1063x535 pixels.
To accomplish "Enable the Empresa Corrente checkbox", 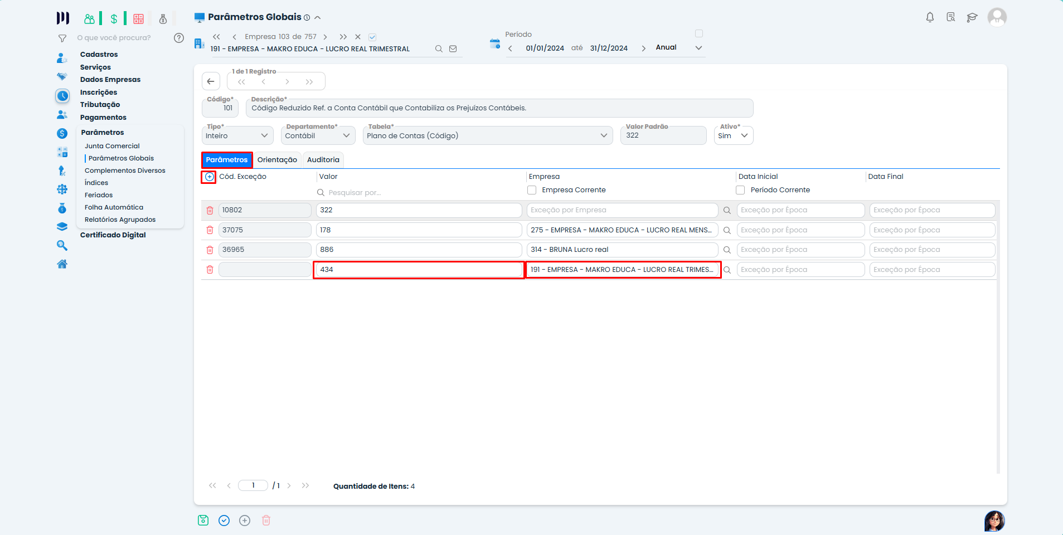I will coord(532,190).
